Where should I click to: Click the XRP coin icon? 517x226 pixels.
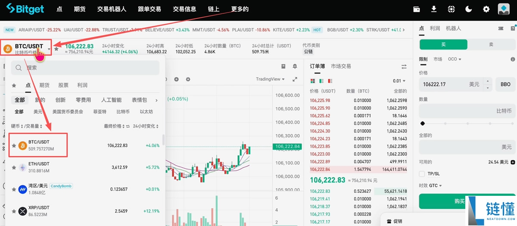pos(22,211)
